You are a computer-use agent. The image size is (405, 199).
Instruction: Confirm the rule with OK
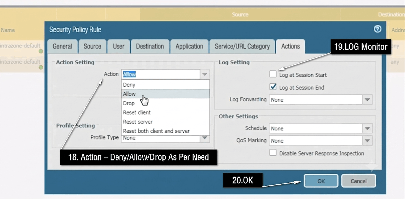[x=321, y=181]
